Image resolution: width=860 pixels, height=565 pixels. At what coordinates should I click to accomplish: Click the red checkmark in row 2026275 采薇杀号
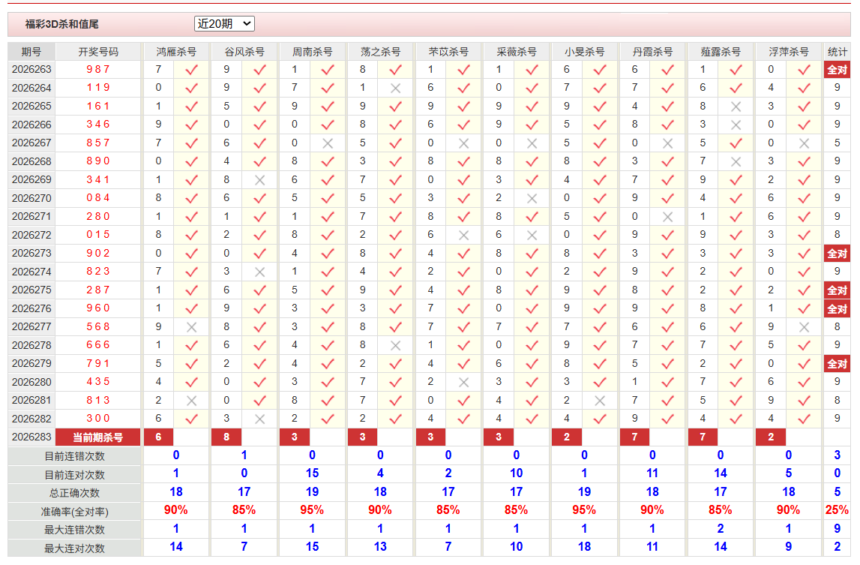coord(532,290)
